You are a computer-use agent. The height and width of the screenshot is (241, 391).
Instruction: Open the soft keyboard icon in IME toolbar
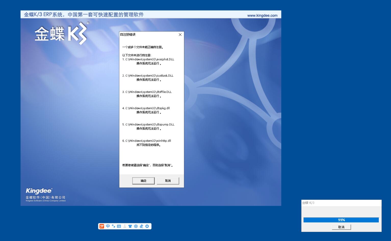point(119,226)
